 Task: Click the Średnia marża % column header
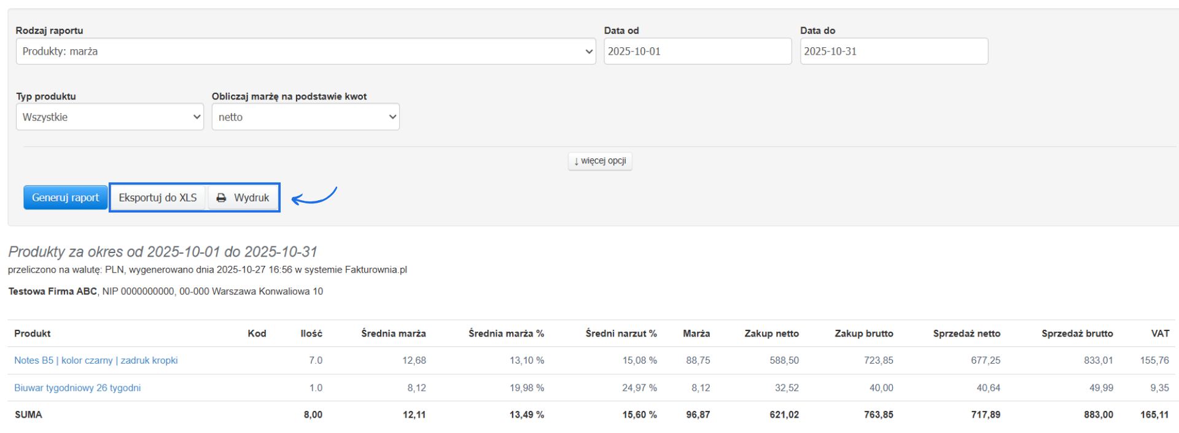point(506,334)
